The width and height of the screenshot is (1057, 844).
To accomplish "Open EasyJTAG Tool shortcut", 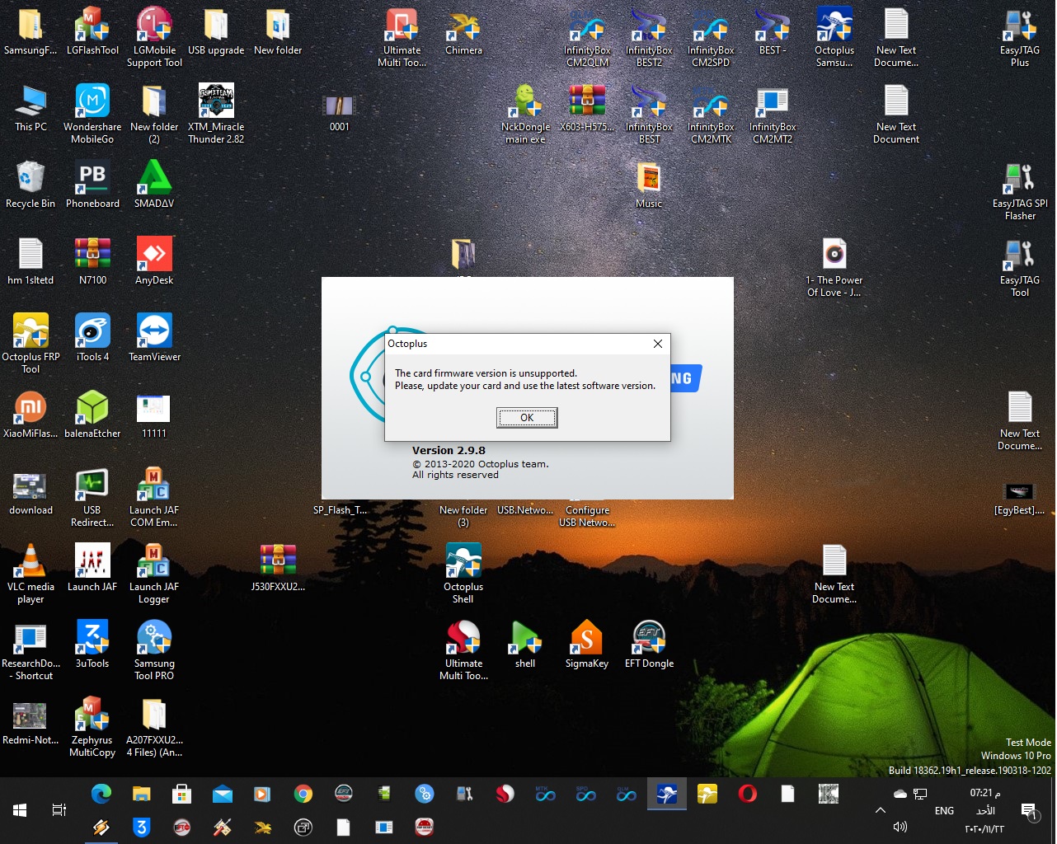I will (1020, 268).
